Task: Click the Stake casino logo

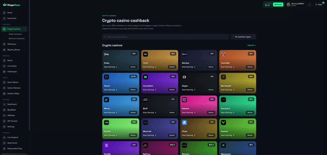Action: tap(106, 54)
